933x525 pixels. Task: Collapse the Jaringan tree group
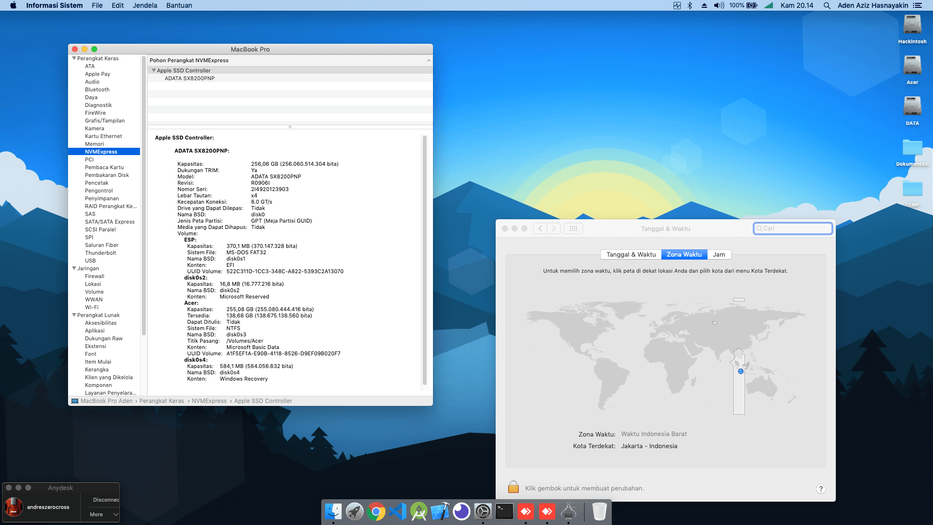pos(74,268)
